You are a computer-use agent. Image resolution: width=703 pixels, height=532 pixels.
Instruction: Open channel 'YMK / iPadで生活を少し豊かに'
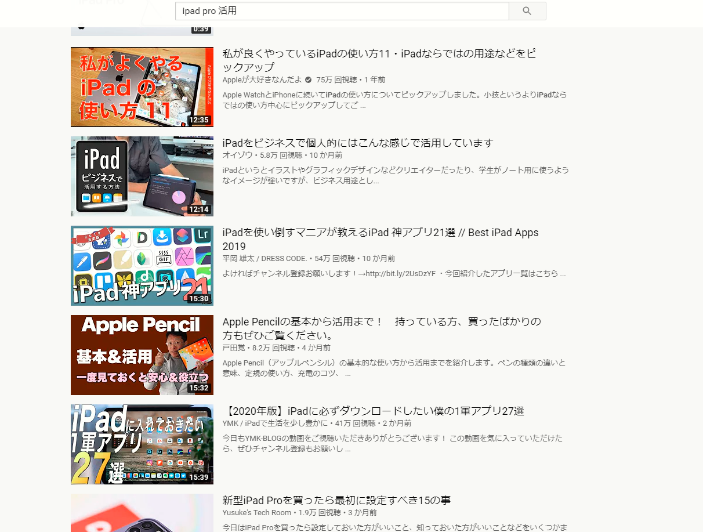click(x=275, y=424)
